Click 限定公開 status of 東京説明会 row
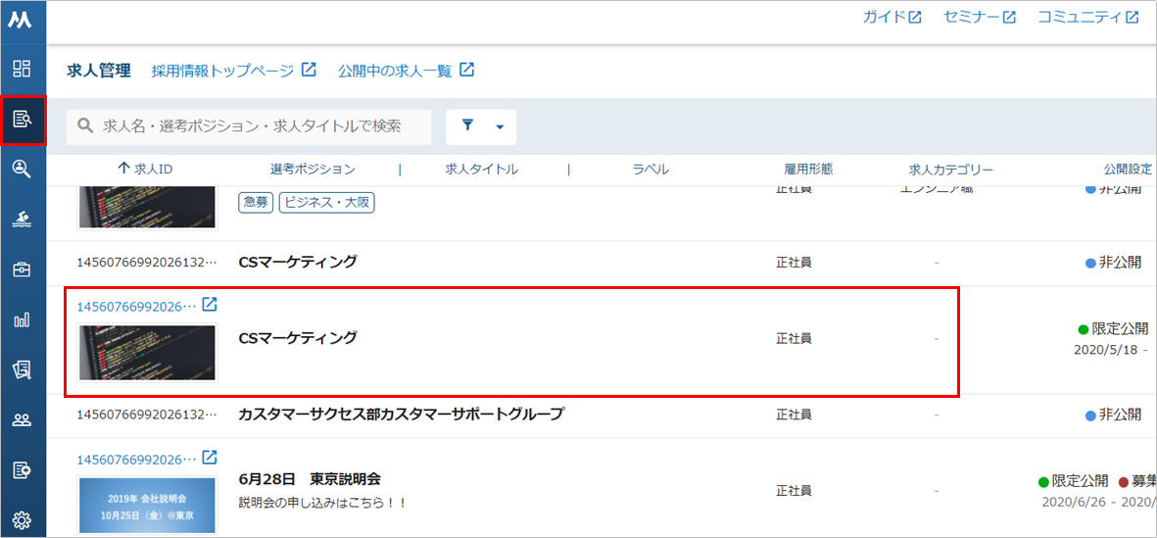Viewport: 1157px width, 538px height. (1073, 481)
